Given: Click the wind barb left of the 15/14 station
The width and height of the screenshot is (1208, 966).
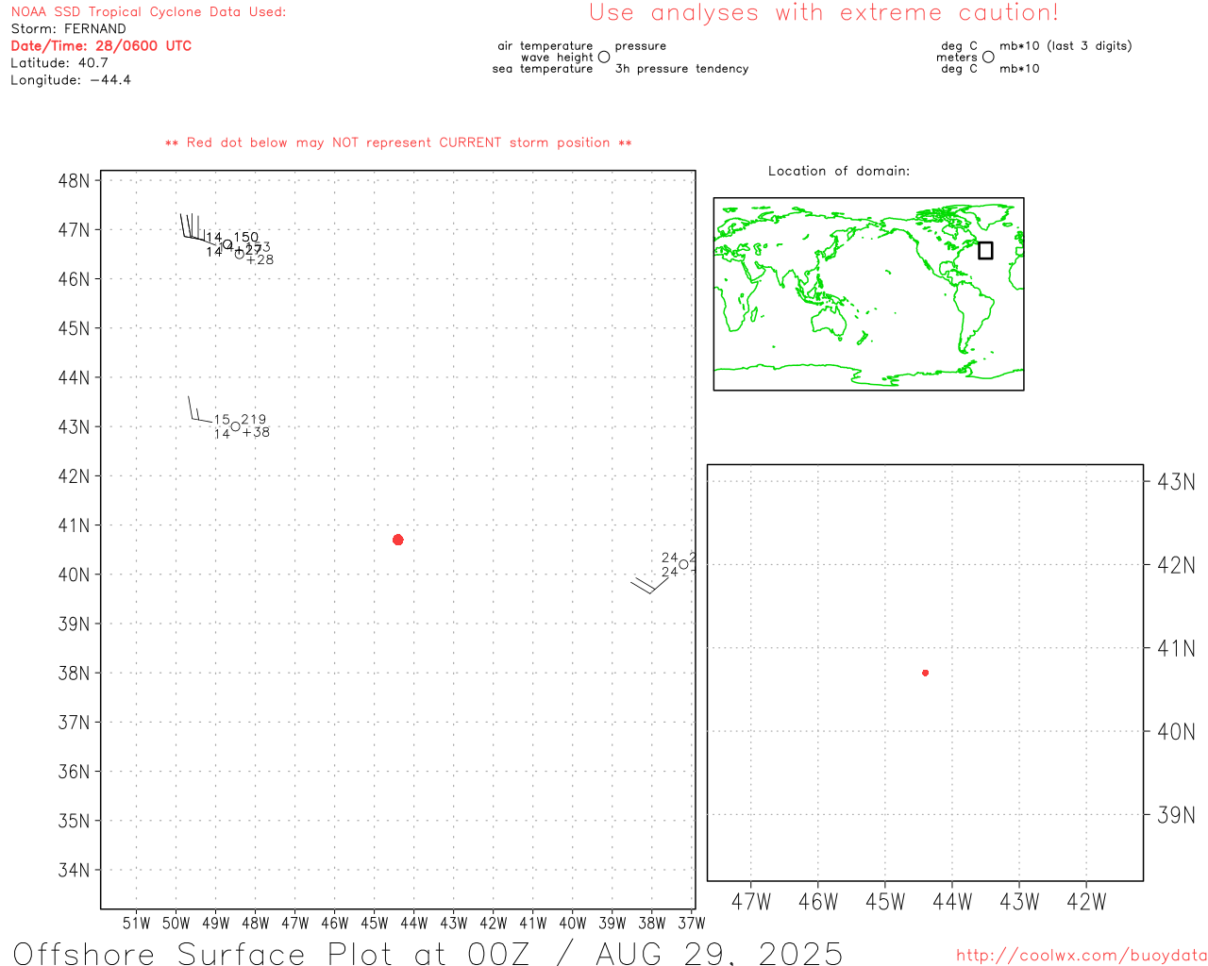Looking at the screenshot, I should (200, 409).
